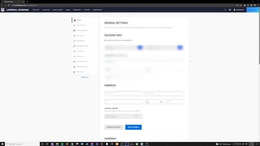260x146 pixels.
Task: Open the bell icon item below General
Action: click(x=74, y=25)
